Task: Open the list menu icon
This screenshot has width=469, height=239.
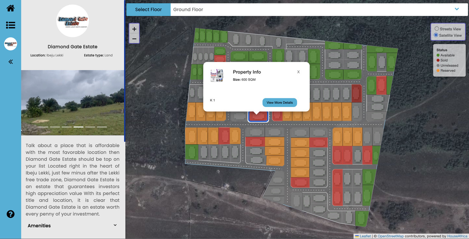Action: pyautogui.click(x=11, y=25)
